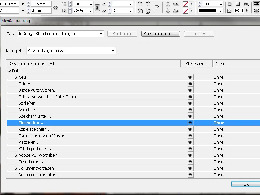
Task: Toggle visibility eye for Platzieren...
Action: pyautogui.click(x=190, y=142)
